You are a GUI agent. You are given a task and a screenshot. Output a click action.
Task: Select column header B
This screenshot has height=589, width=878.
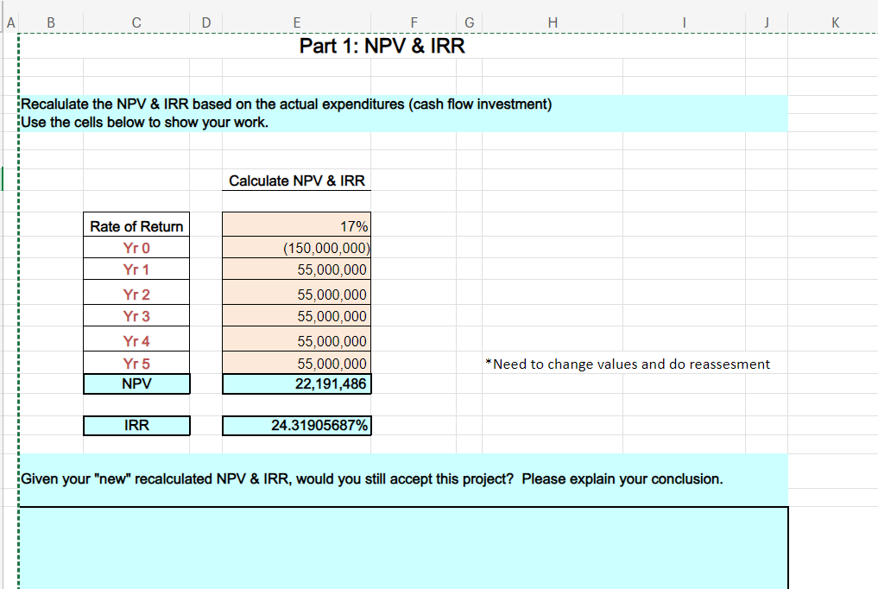point(50,22)
